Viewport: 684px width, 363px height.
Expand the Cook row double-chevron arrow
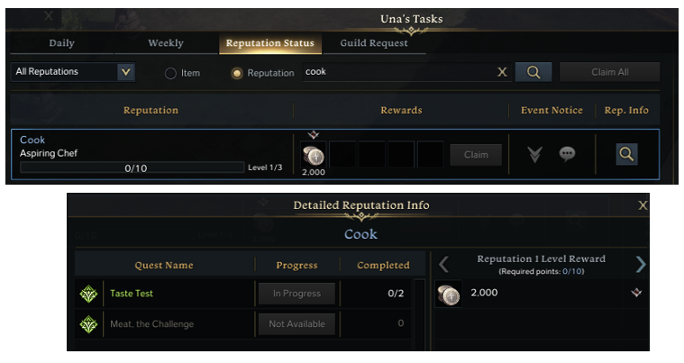534,154
